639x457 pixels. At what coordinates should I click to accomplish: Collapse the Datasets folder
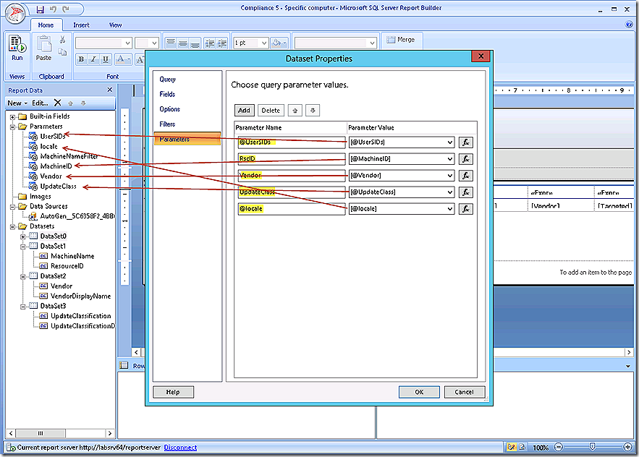click(12, 226)
